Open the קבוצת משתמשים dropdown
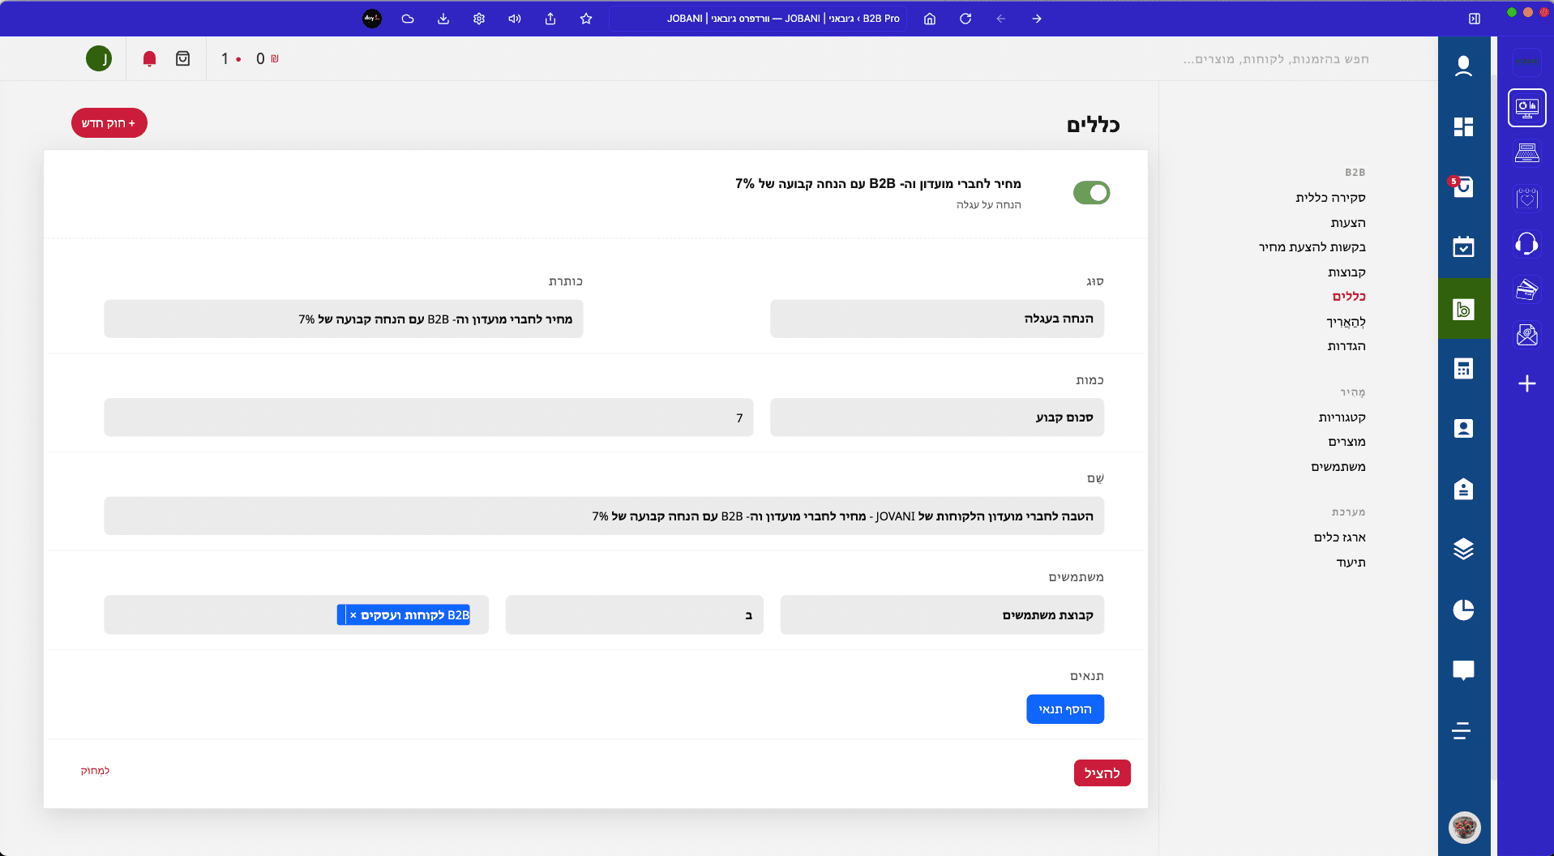This screenshot has height=856, width=1554. coord(941,615)
